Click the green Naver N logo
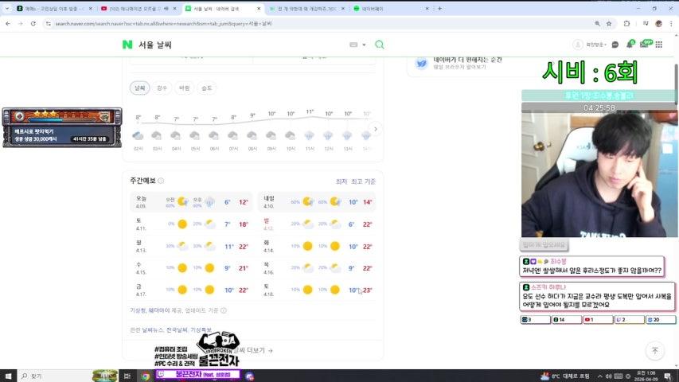This screenshot has height=382, width=679. 127,45
